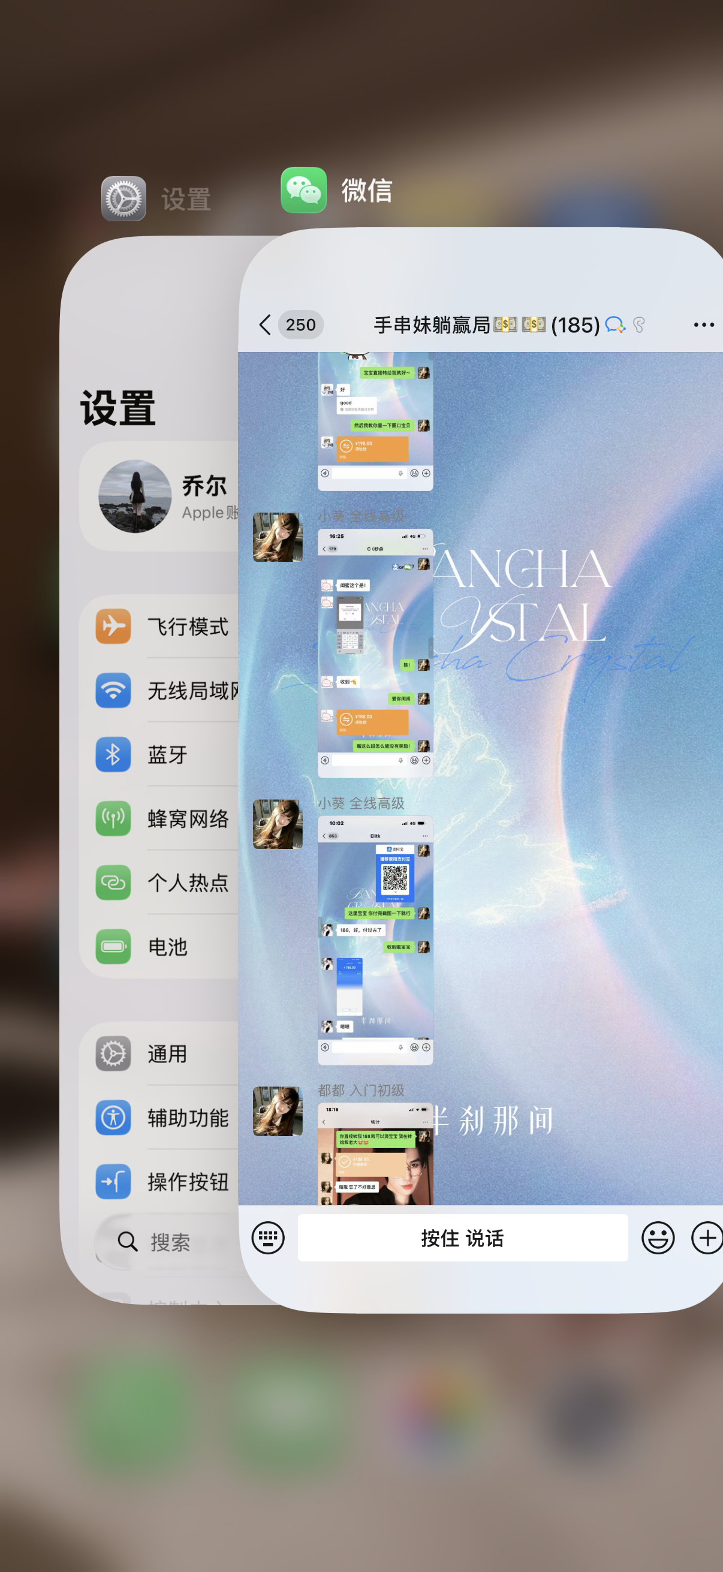Open the partially visible top screenshot image
The height and width of the screenshot is (1572, 723).
pyautogui.click(x=375, y=421)
